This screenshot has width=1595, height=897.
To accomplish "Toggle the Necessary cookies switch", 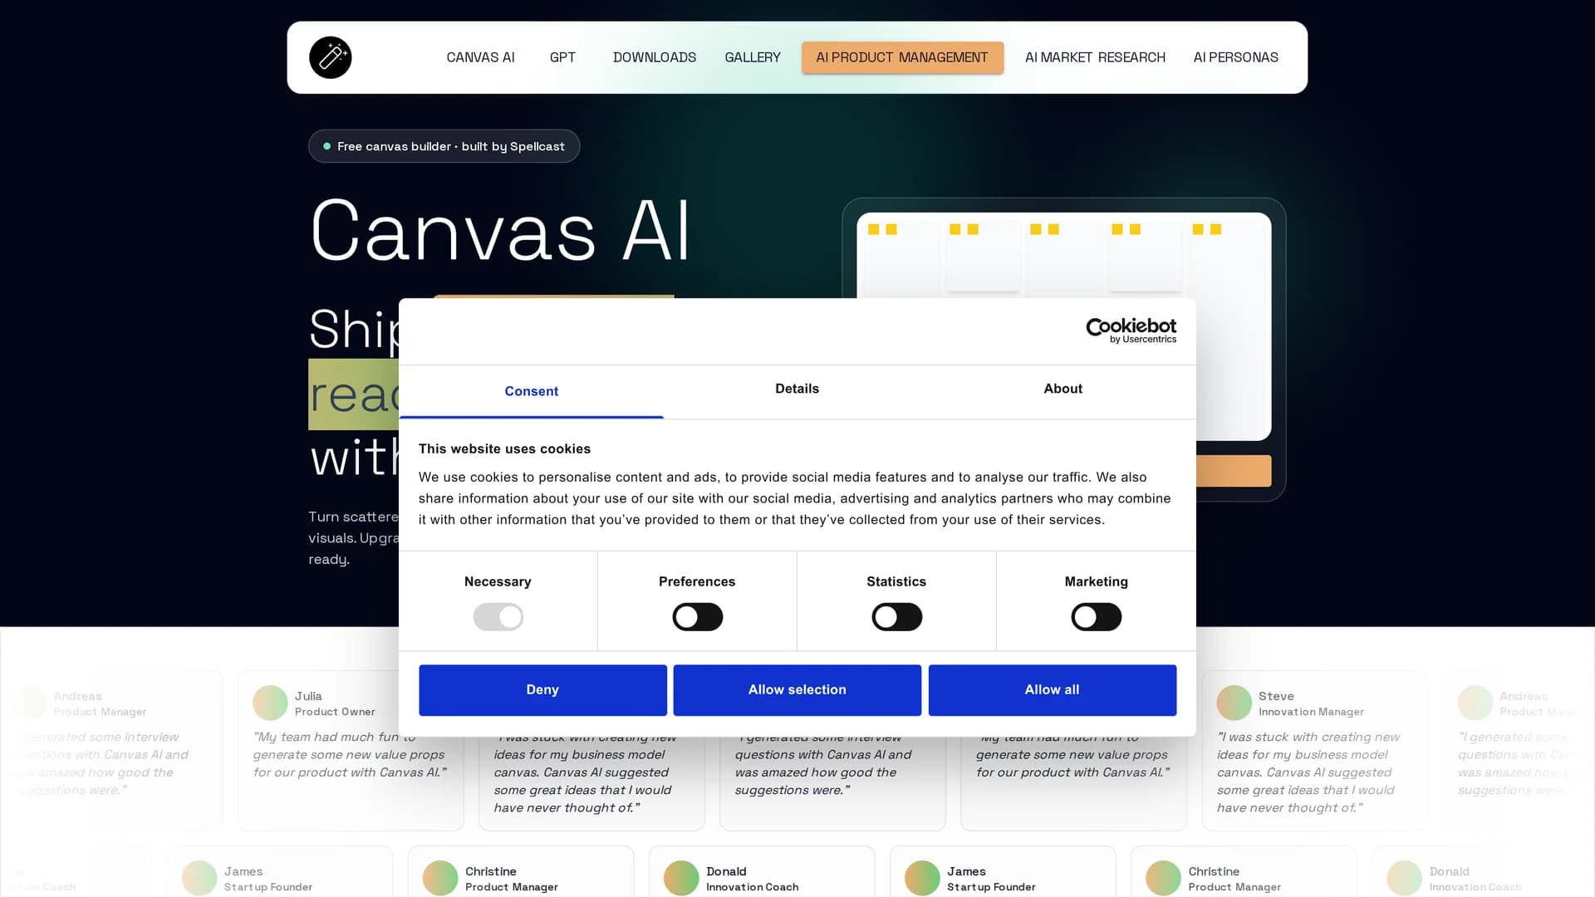I will point(498,617).
